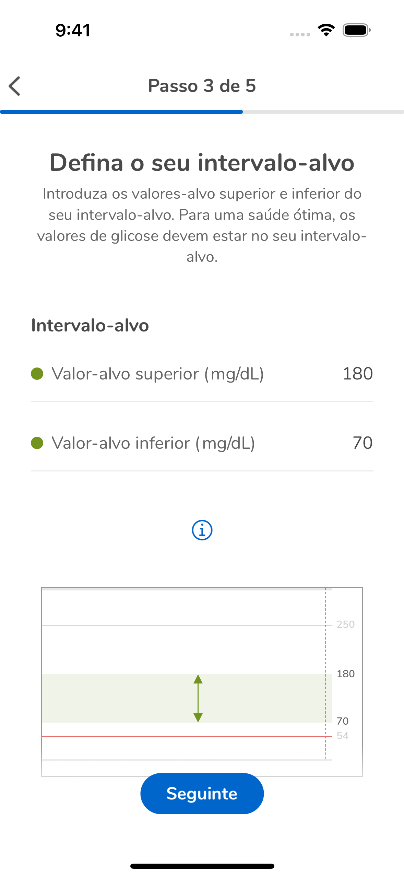This screenshot has width=404, height=877.
Task: Tap green dot beside Valor-alvo superior
Action: (x=37, y=374)
